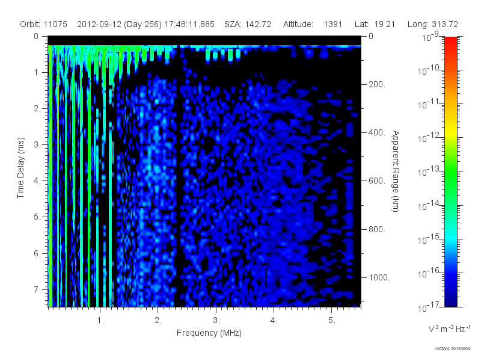The width and height of the screenshot is (481, 361).
Task: Click the time delay tick '0.' on left axis
Action: point(37,37)
